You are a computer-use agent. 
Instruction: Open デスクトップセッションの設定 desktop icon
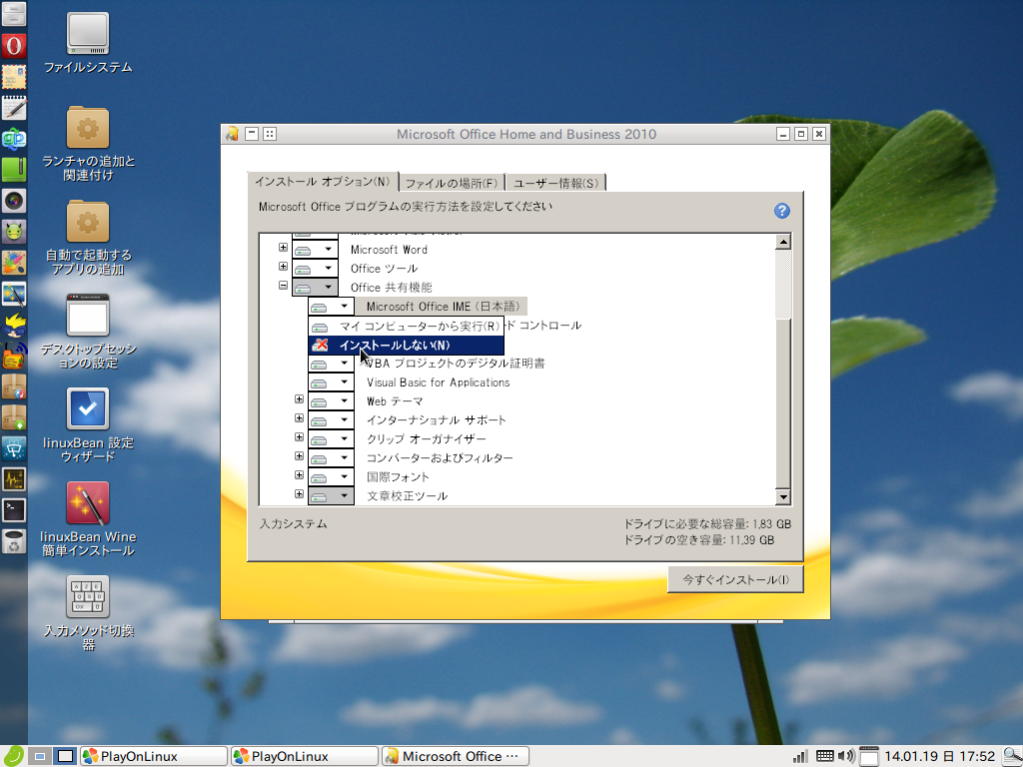click(88, 332)
